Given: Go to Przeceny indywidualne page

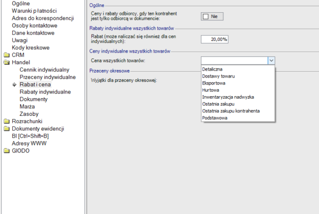Looking at the screenshot, I should pyautogui.click(x=48, y=77).
